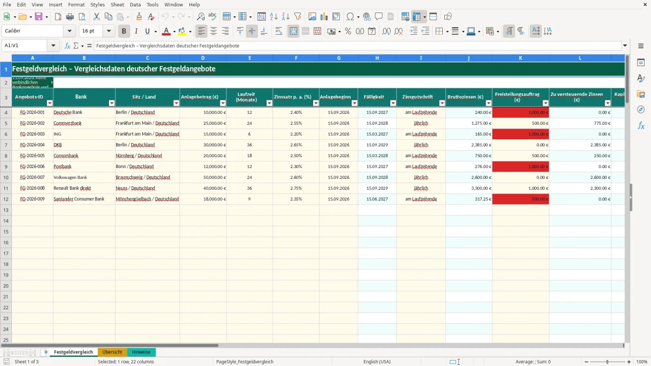Click the Sort Ascending icon
Screen dimensions: 651x366
pos(274,17)
